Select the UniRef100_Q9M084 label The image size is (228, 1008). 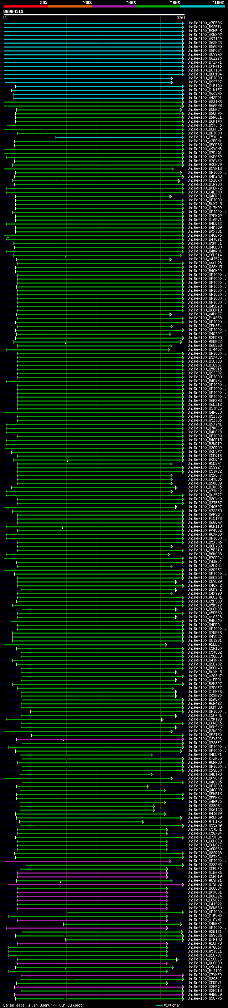204,50
